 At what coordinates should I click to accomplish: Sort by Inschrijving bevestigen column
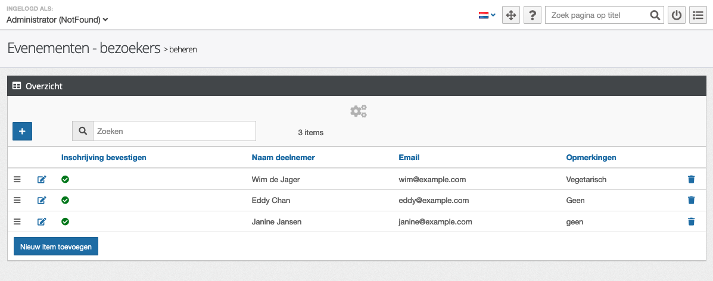[x=104, y=158]
